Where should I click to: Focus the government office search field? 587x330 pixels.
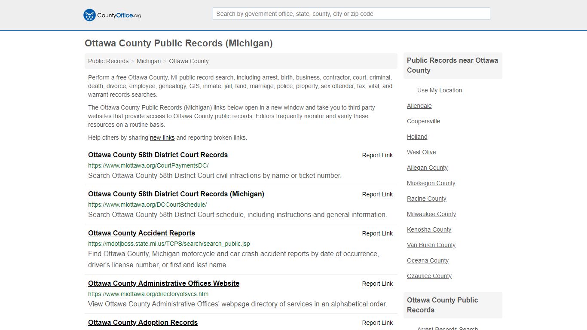[351, 14]
